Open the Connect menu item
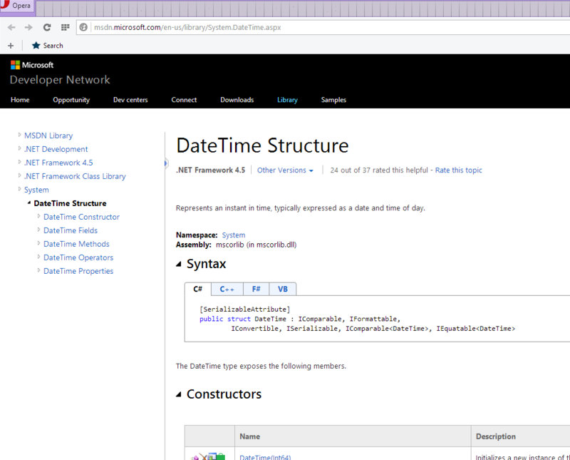 click(x=184, y=100)
